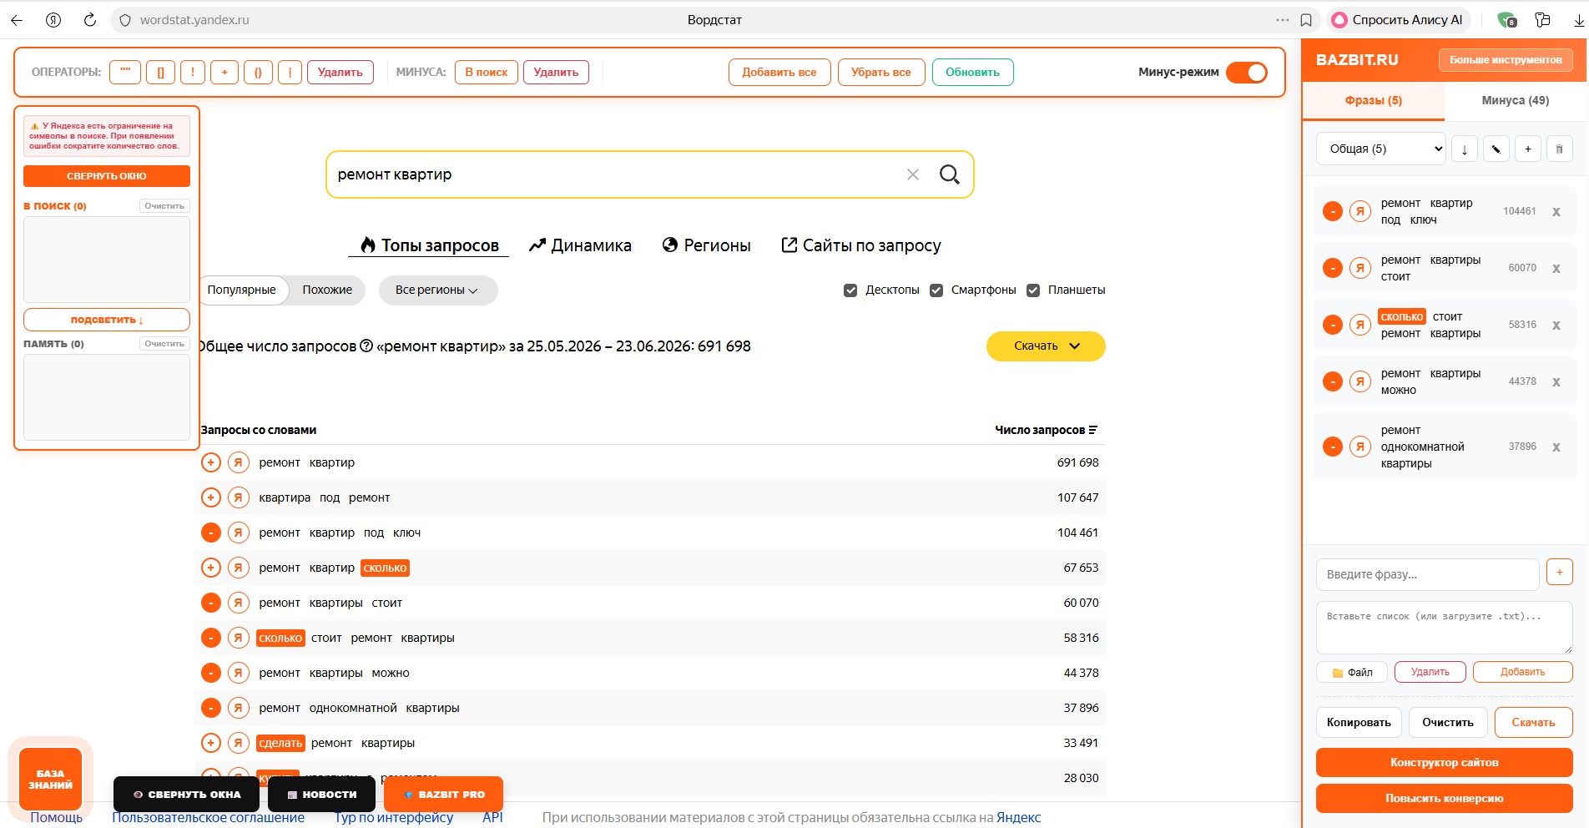Switch to the Динамика tab
The image size is (1589, 828).
point(581,245)
